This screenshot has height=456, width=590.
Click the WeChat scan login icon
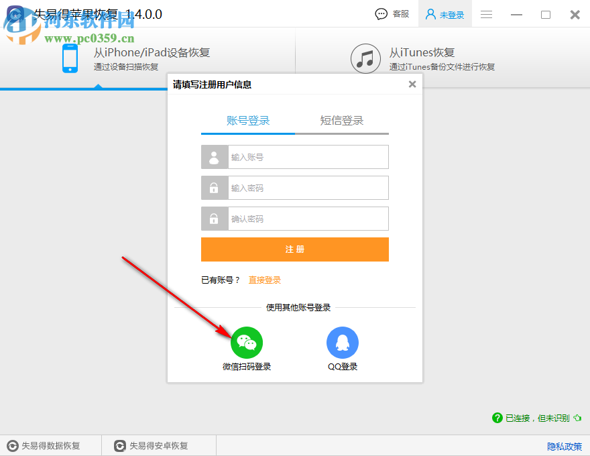coord(247,341)
